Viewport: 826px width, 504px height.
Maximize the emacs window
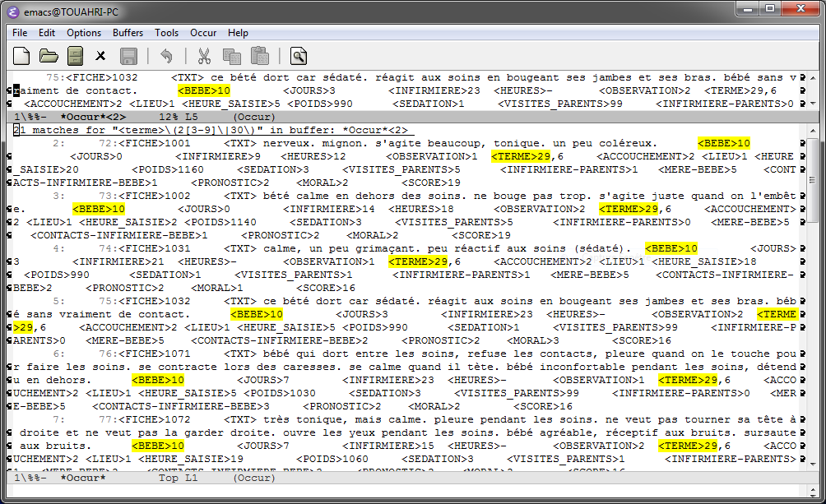point(769,8)
